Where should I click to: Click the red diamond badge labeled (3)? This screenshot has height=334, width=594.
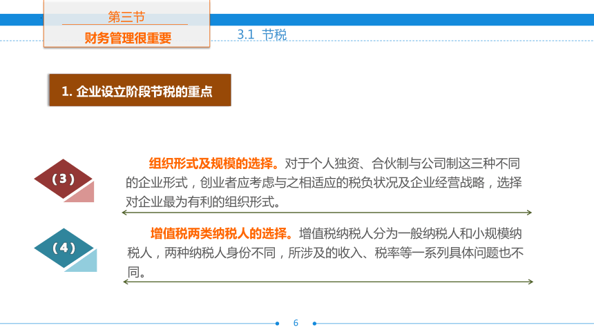(64, 179)
